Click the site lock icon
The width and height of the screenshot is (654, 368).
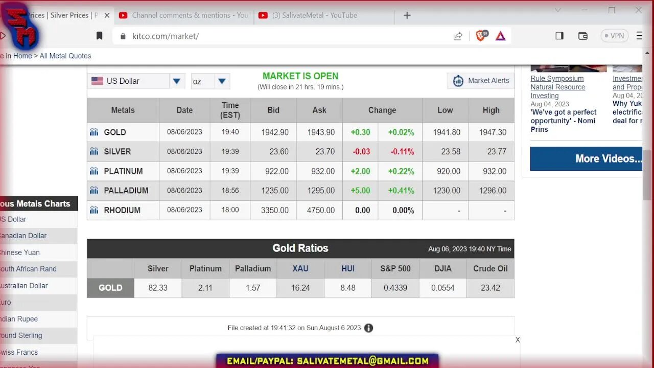[x=123, y=36]
